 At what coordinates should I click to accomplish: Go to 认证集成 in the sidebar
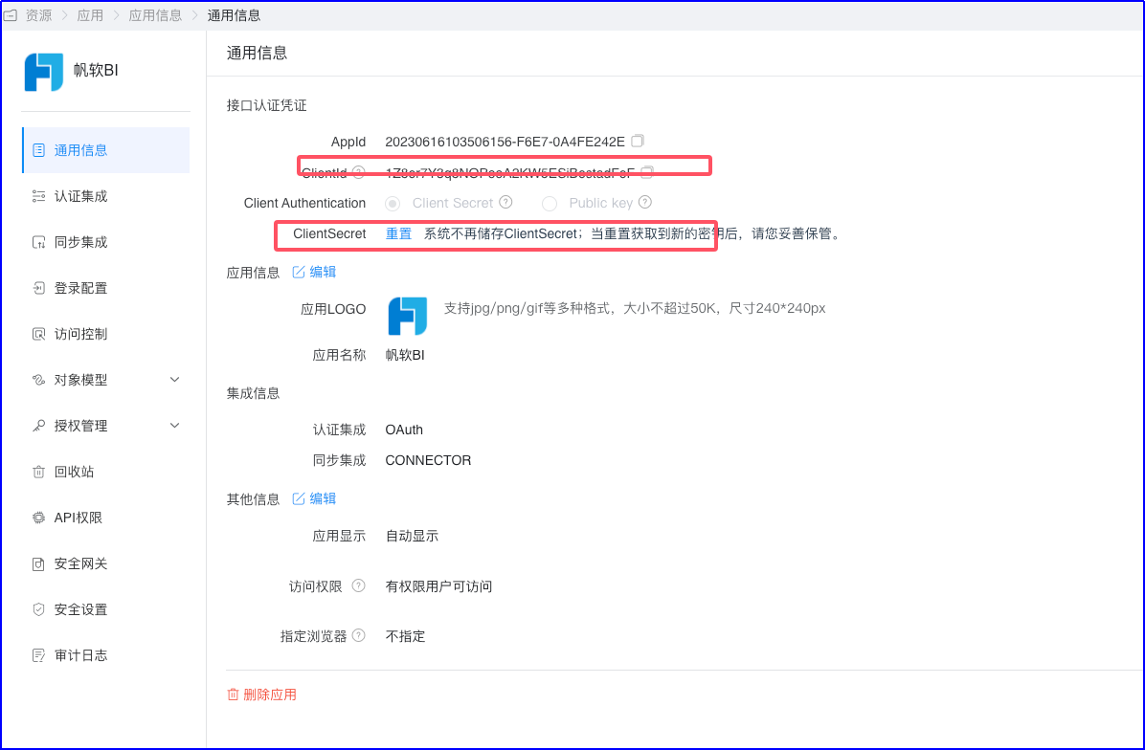click(x=106, y=196)
